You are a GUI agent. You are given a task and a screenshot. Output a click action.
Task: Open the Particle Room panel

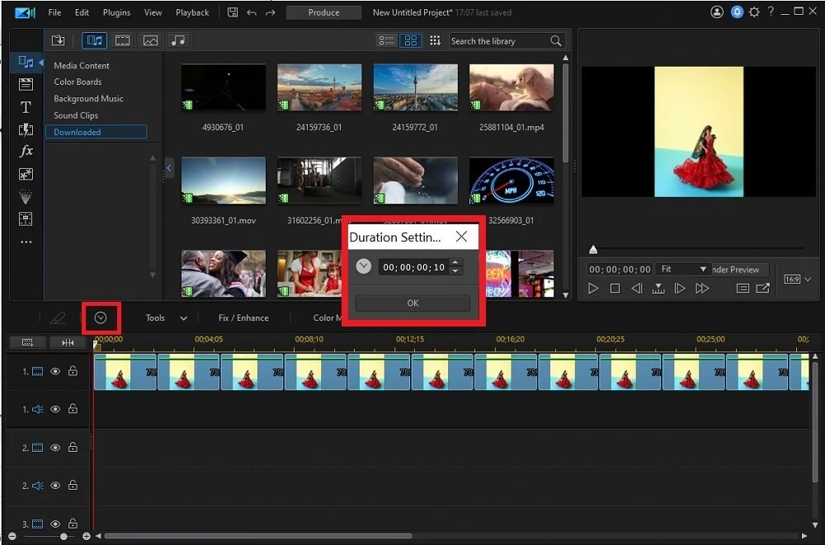click(26, 195)
